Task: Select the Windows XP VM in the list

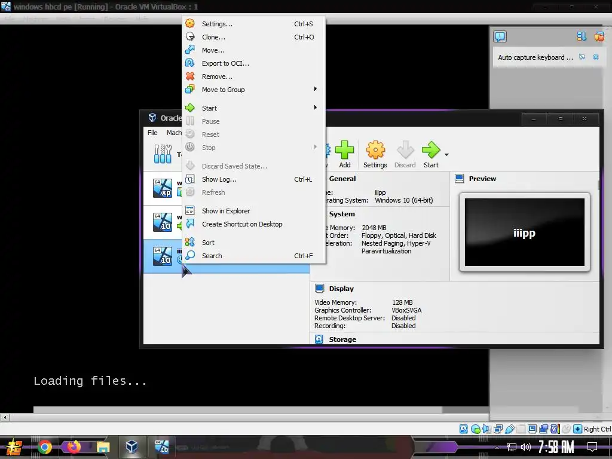Action: coord(163,188)
